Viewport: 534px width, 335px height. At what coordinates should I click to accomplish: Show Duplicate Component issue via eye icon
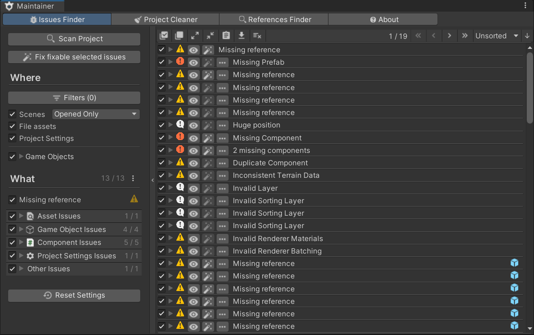[194, 163]
